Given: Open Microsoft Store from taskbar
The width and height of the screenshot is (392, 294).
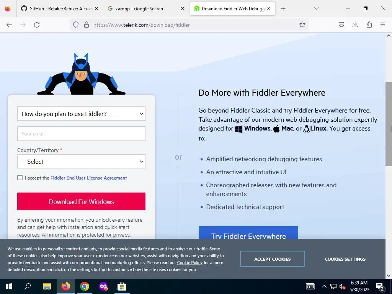Looking at the screenshot, I should click(x=122, y=286).
